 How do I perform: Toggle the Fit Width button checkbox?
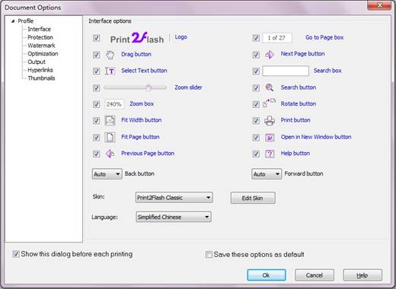[96, 121]
